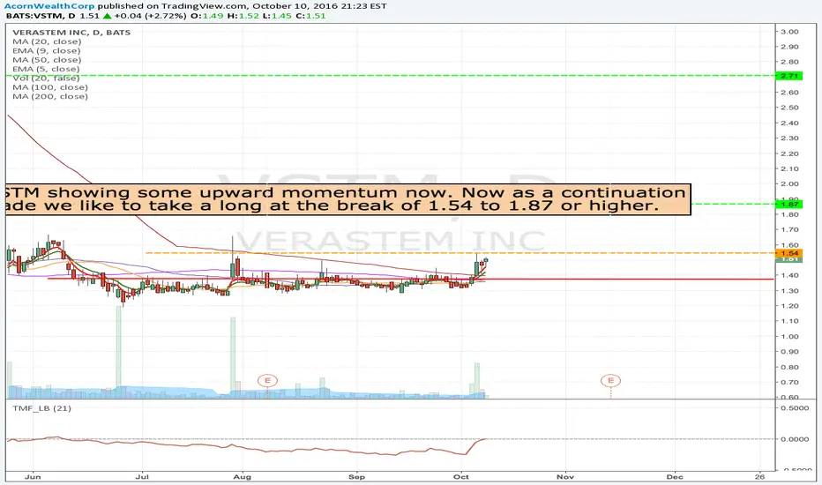Click the EMA (9, close) indicator label
This screenshot has width=822, height=485.
(47, 51)
